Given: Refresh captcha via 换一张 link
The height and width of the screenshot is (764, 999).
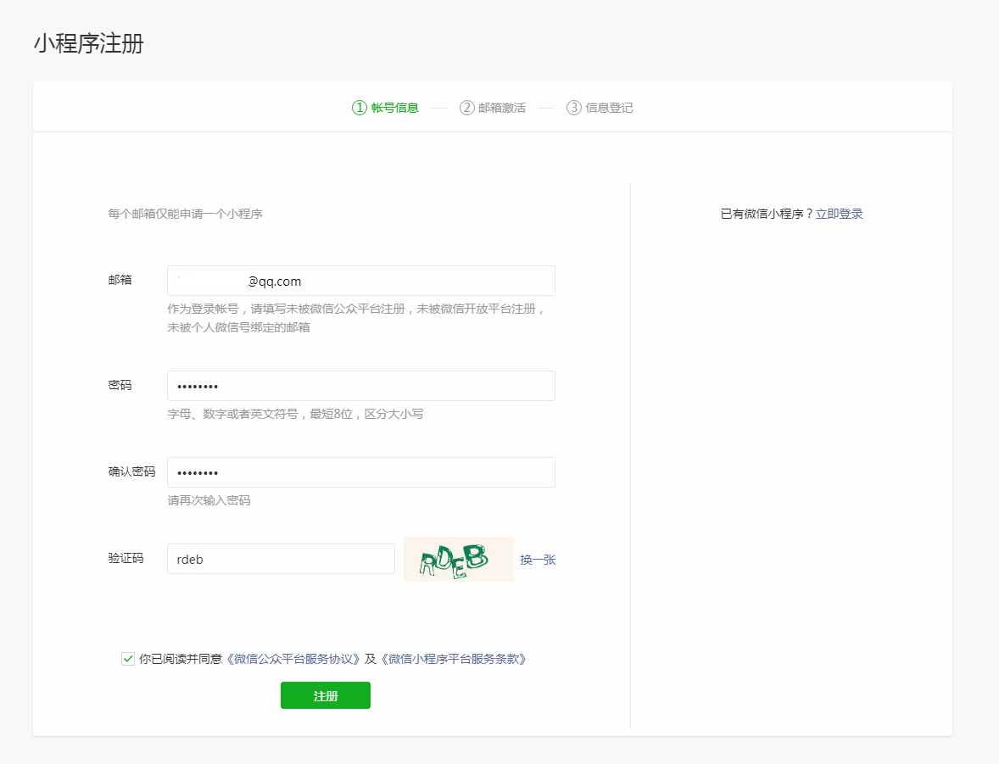Looking at the screenshot, I should pyautogui.click(x=538, y=560).
